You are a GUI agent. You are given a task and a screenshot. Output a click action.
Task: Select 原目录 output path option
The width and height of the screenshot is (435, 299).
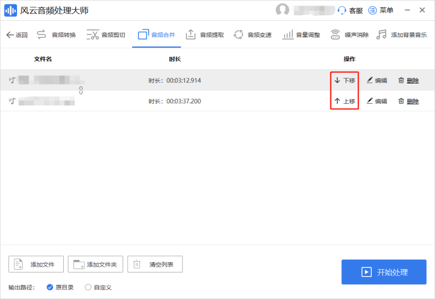pos(60,287)
